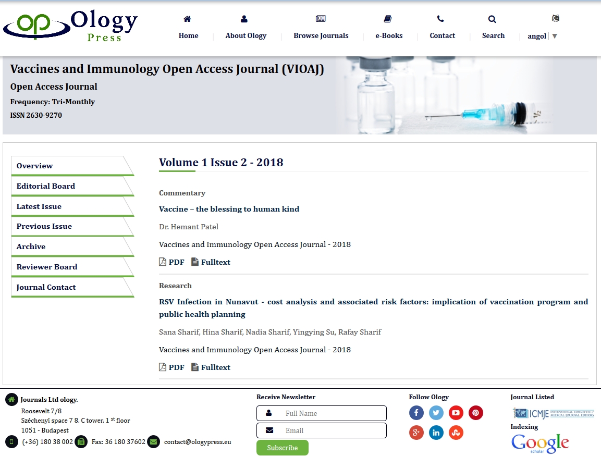Click phone number (+36) 180 38 002
The image size is (601, 456).
pos(47,442)
